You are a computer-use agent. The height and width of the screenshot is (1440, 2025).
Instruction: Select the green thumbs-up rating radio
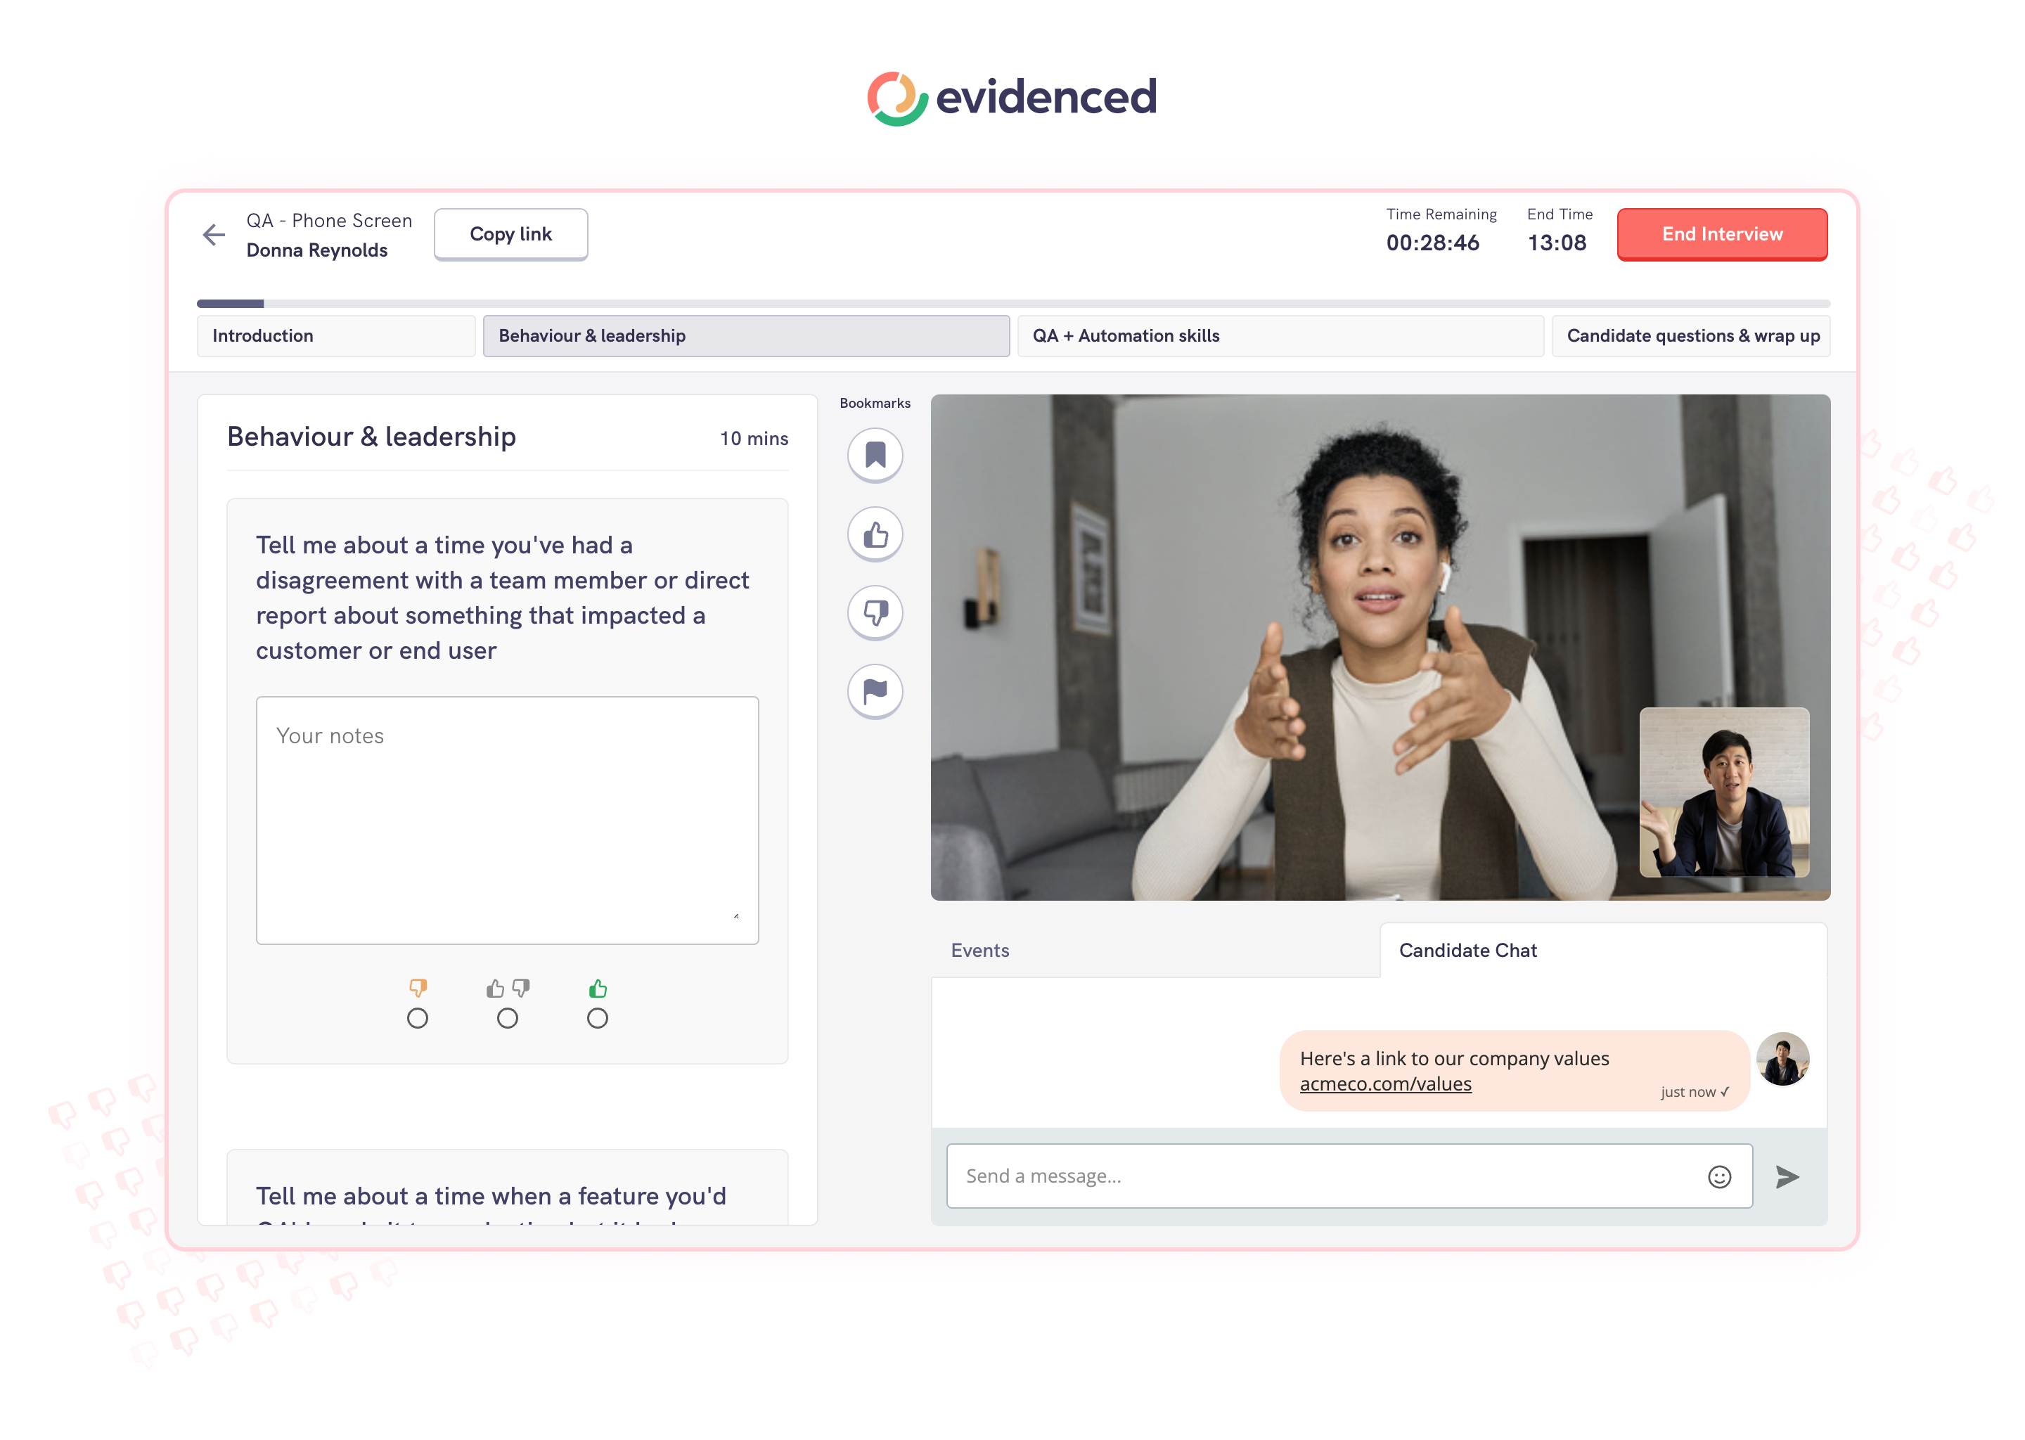pyautogui.click(x=598, y=1018)
